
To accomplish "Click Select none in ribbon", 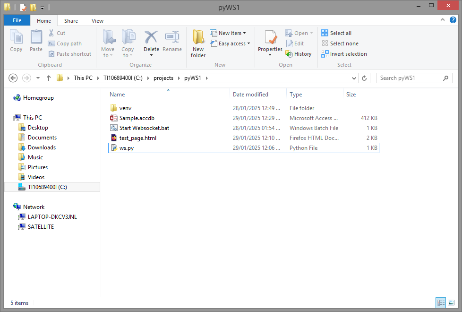I will pos(340,43).
